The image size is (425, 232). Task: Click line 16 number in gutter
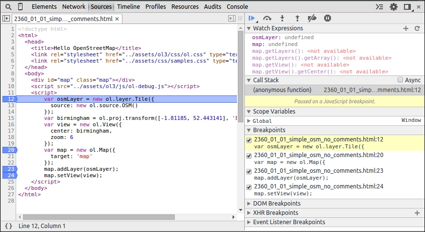[11, 124]
